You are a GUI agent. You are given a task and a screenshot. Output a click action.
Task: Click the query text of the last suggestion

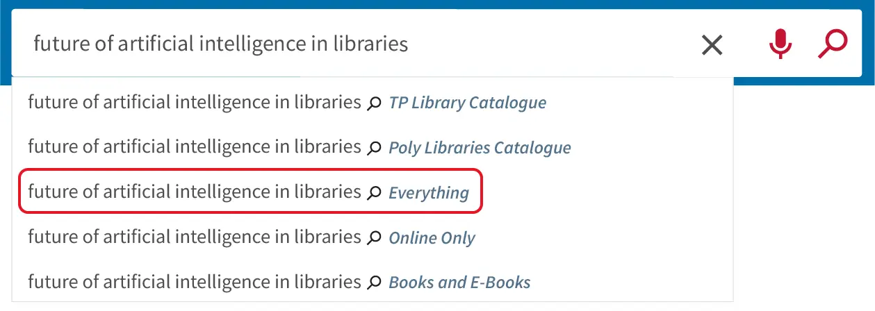(x=195, y=281)
